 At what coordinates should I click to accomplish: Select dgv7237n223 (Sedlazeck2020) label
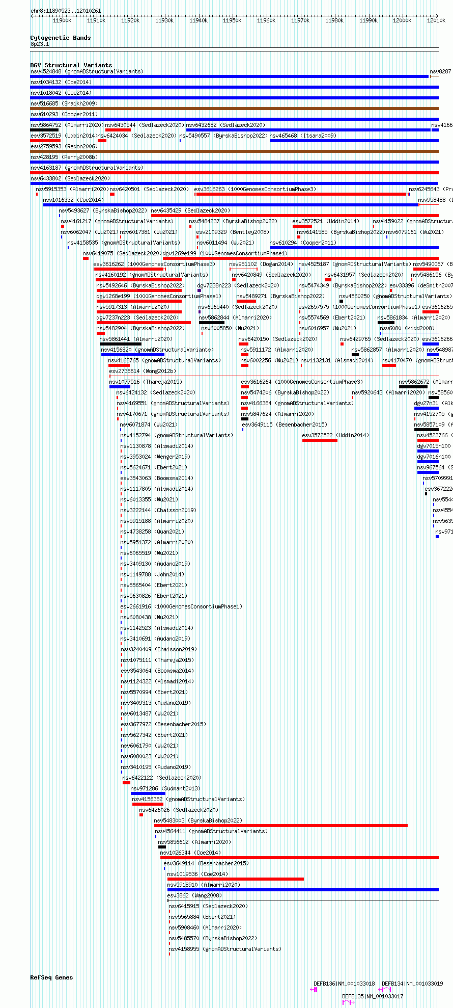pyautogui.click(x=137, y=317)
